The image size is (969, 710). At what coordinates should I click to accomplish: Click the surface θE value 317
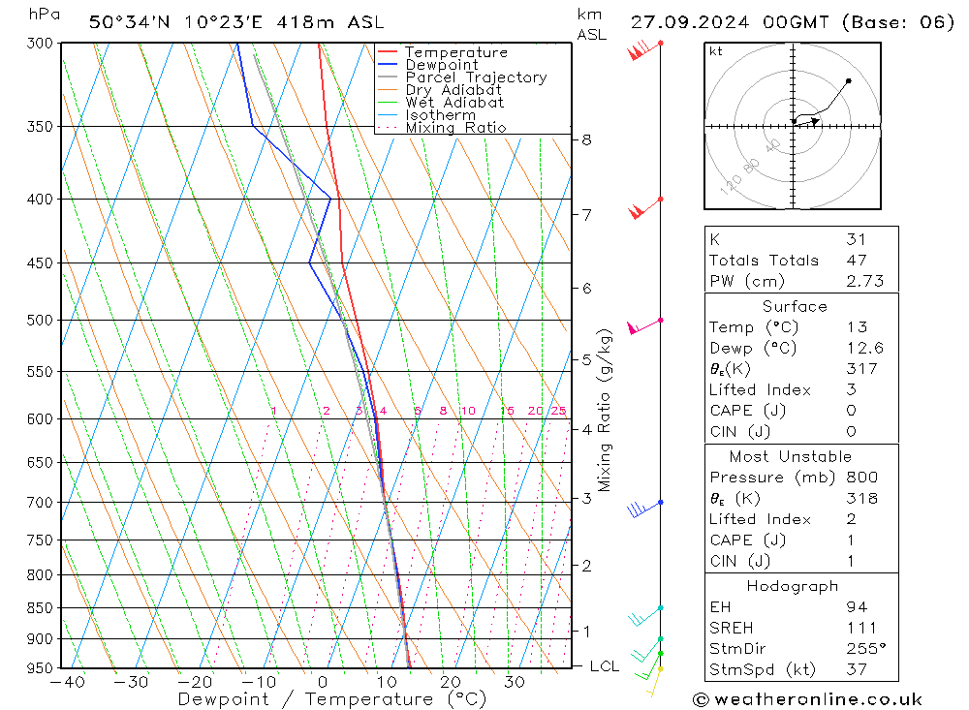pos(862,369)
